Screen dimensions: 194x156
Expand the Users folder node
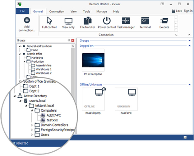[32, 134]
